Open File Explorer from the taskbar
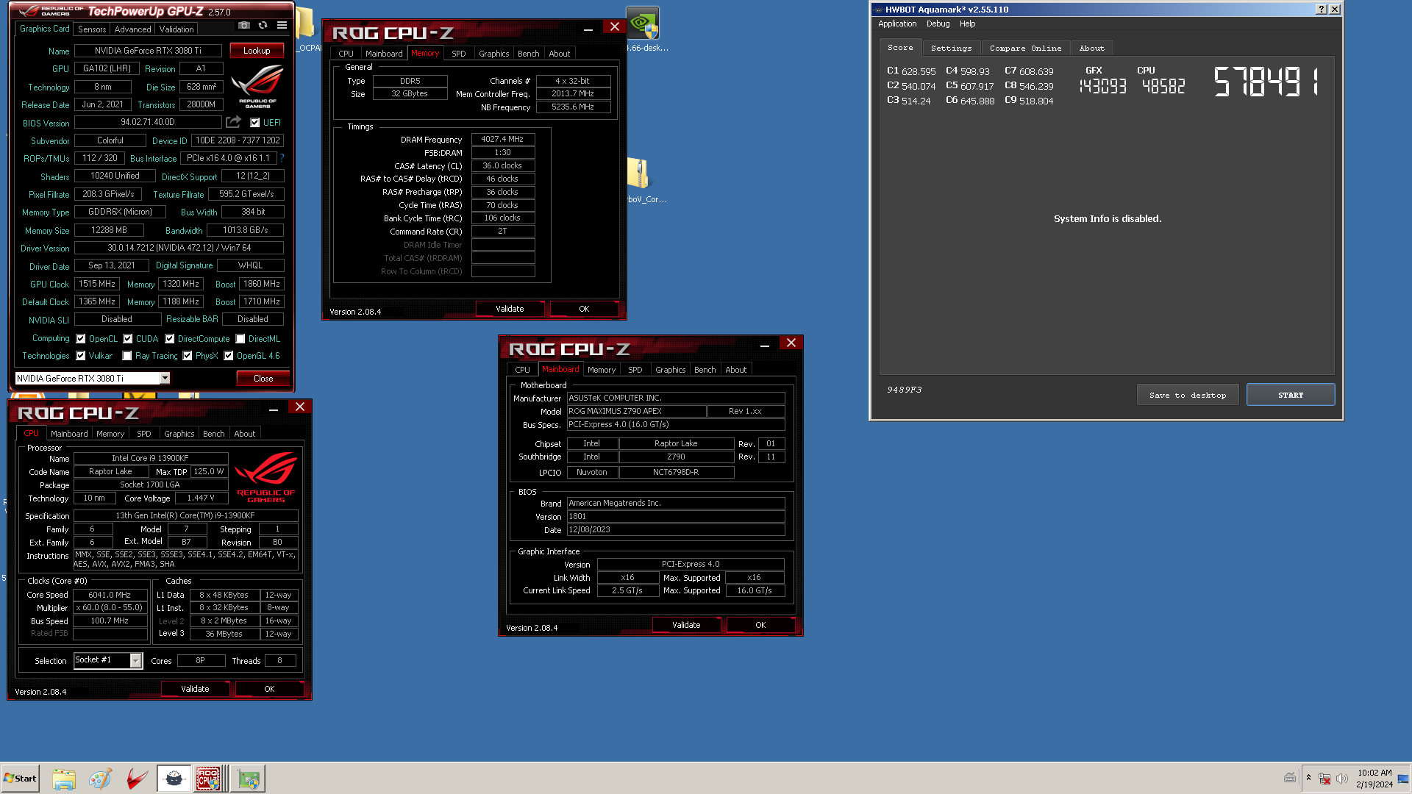The width and height of the screenshot is (1412, 794). tap(64, 779)
